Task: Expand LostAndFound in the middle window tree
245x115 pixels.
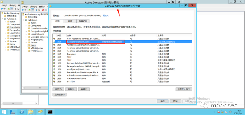Action: point(26,34)
